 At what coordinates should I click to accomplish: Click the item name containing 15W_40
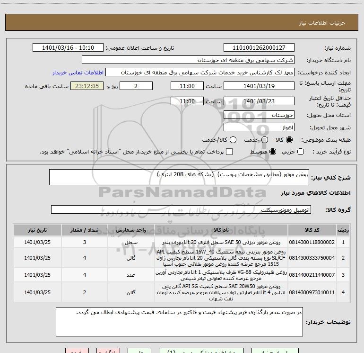click(221, 258)
